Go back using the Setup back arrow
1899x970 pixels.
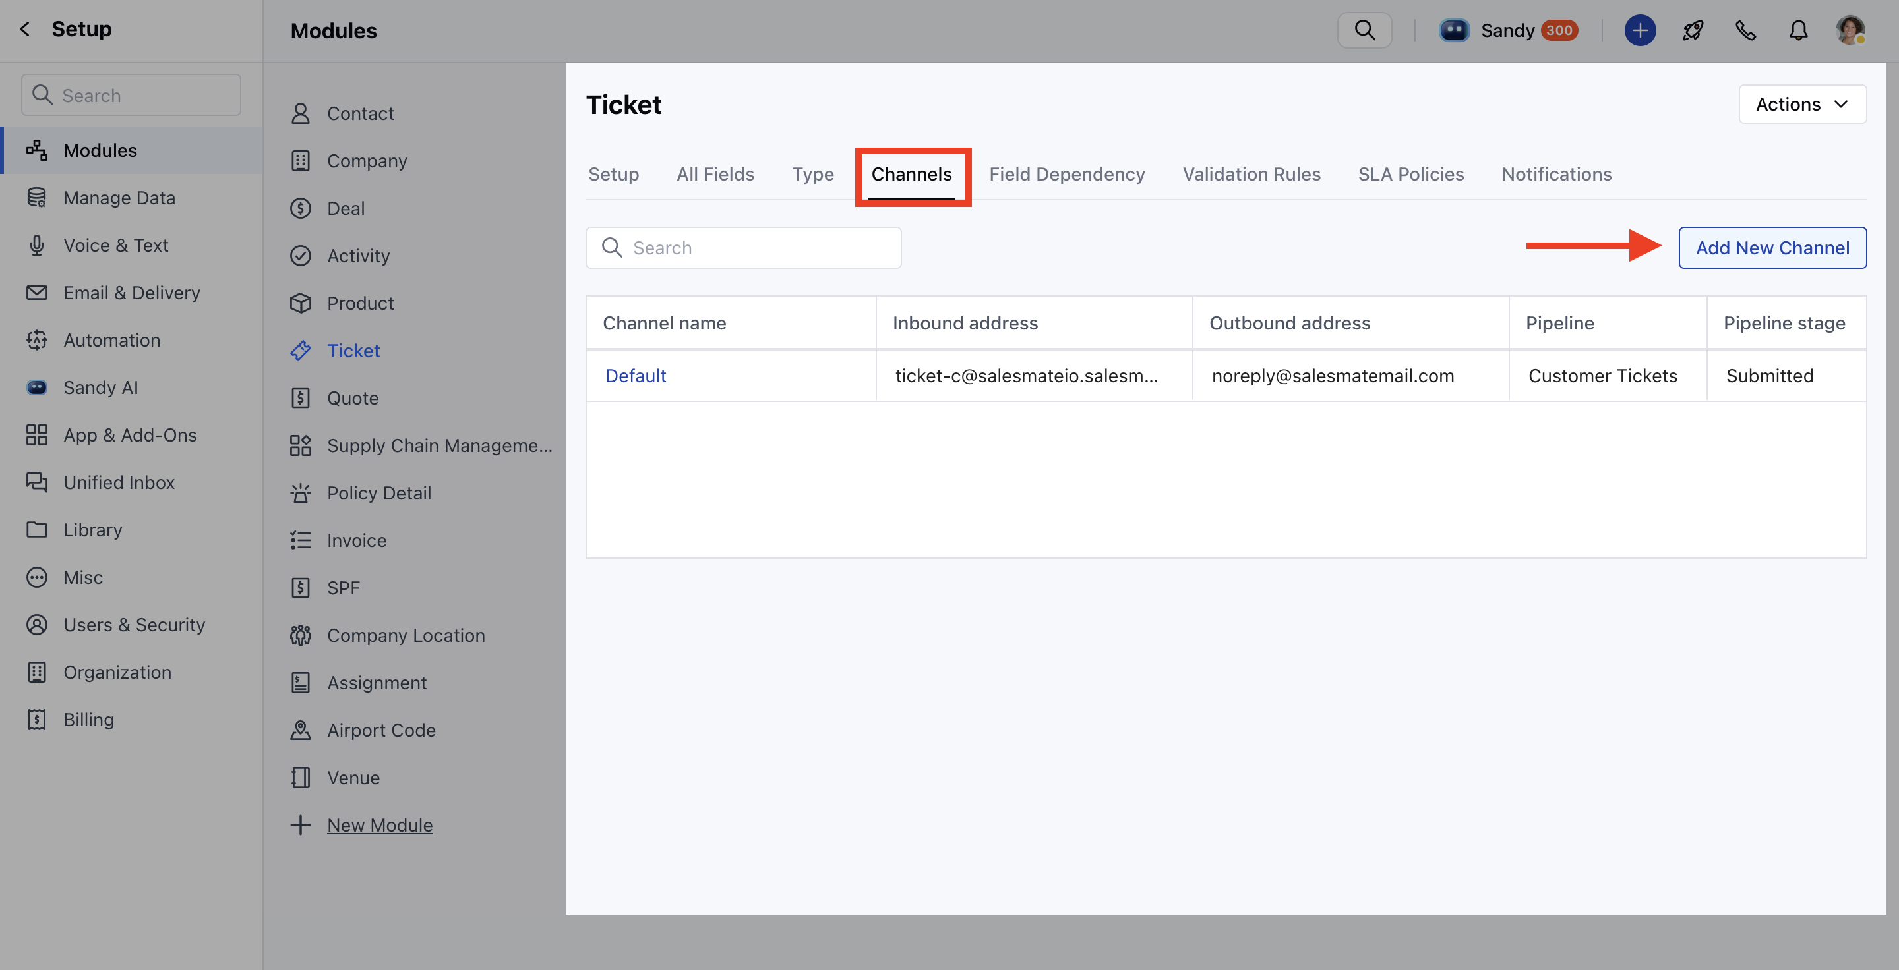click(x=25, y=30)
